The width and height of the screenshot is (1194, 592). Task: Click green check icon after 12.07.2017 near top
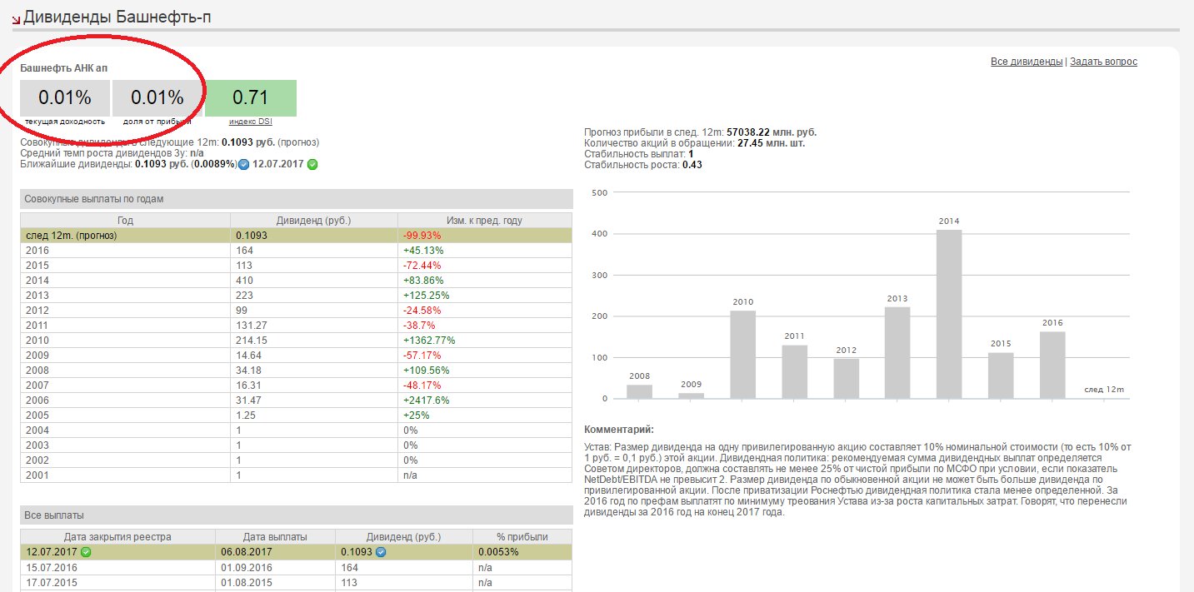point(312,164)
